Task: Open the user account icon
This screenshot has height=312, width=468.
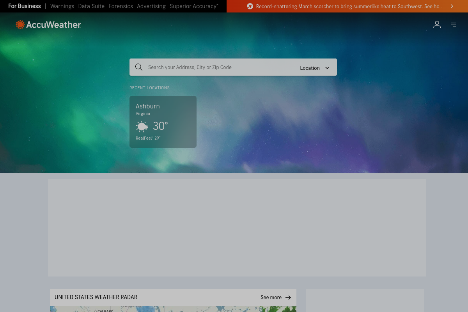Action: [437, 24]
